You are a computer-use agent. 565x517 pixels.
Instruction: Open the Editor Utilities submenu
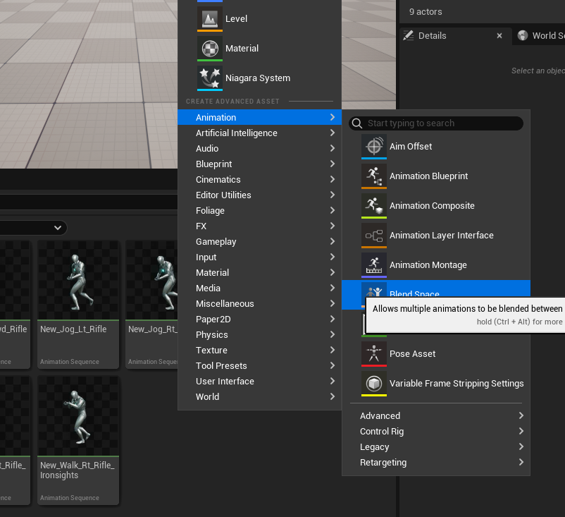pos(259,195)
